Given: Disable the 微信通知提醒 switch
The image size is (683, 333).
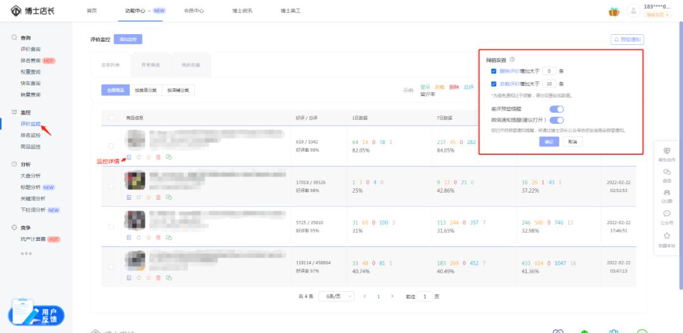Looking at the screenshot, I should point(557,120).
